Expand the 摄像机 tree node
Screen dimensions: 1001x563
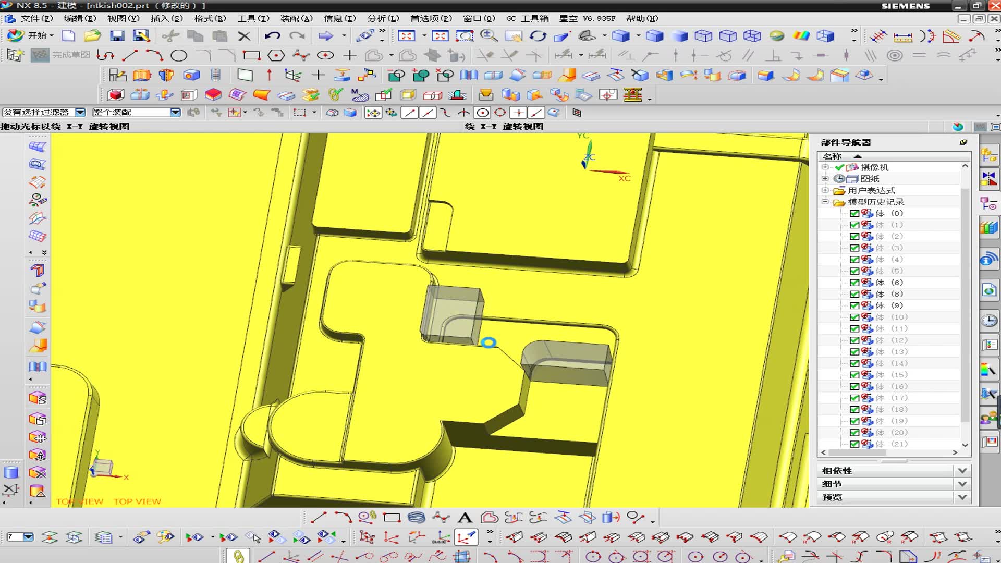pyautogui.click(x=825, y=167)
